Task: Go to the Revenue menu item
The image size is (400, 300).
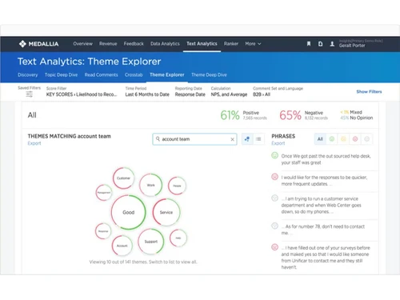Action: [108, 44]
